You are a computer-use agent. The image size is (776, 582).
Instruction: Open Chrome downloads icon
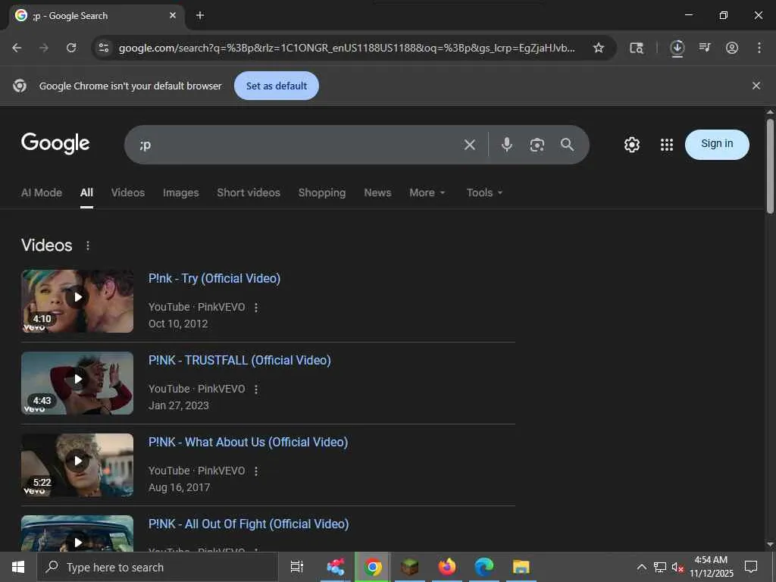[x=677, y=48]
